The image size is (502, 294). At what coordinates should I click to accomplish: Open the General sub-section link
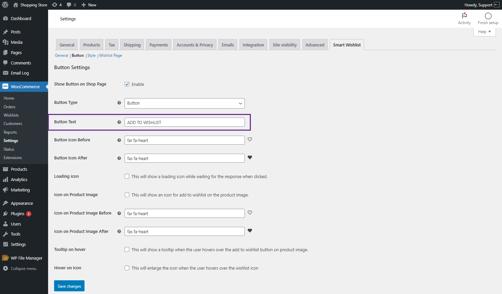point(61,55)
